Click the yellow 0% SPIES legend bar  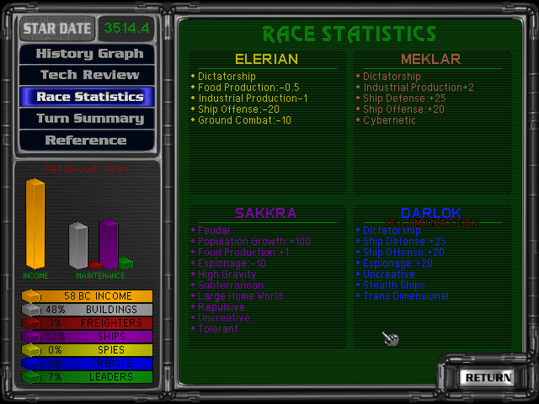[x=87, y=350]
